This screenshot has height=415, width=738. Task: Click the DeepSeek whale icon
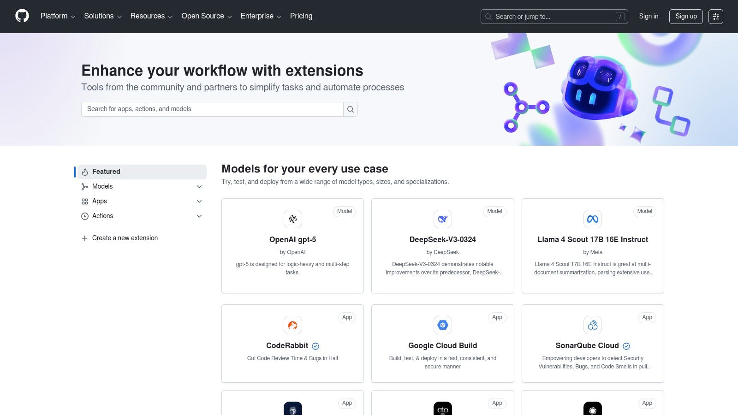[x=442, y=219]
